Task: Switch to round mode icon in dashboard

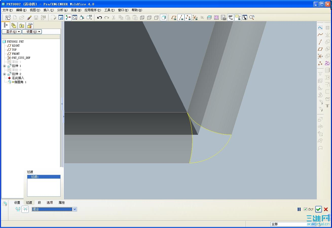Action: point(18,209)
